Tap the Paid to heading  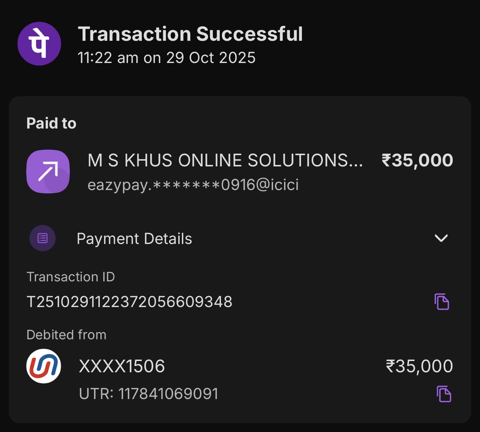51,123
